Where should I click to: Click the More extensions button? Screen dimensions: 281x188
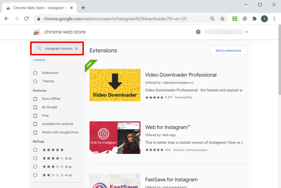[228, 50]
